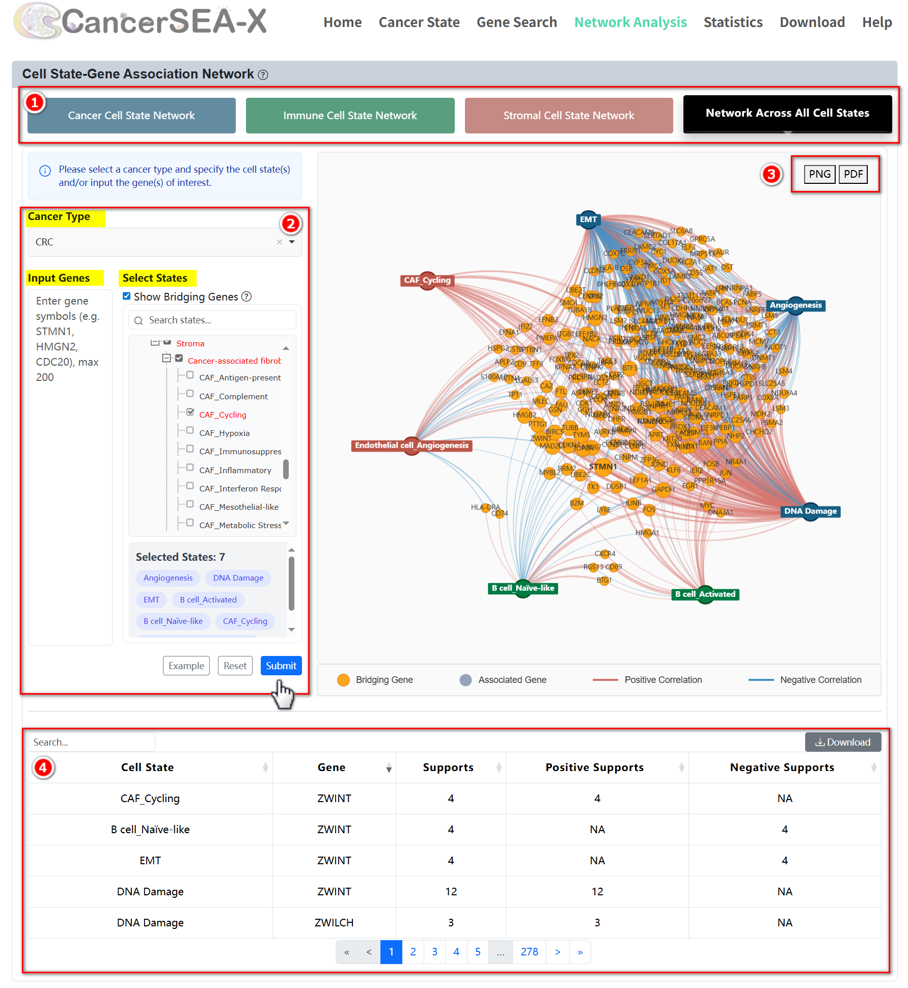Switch to the Immune Cell State Network tab
The image size is (908, 988).
[350, 116]
